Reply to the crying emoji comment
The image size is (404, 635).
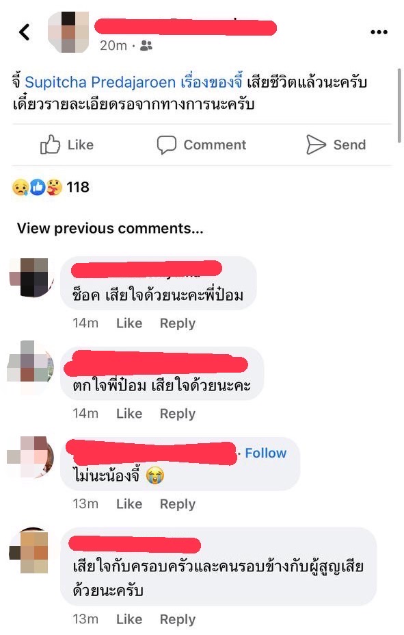tap(178, 504)
